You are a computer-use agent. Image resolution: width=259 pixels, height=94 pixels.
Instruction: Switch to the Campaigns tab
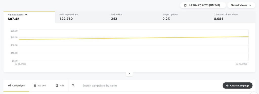tap(16, 85)
